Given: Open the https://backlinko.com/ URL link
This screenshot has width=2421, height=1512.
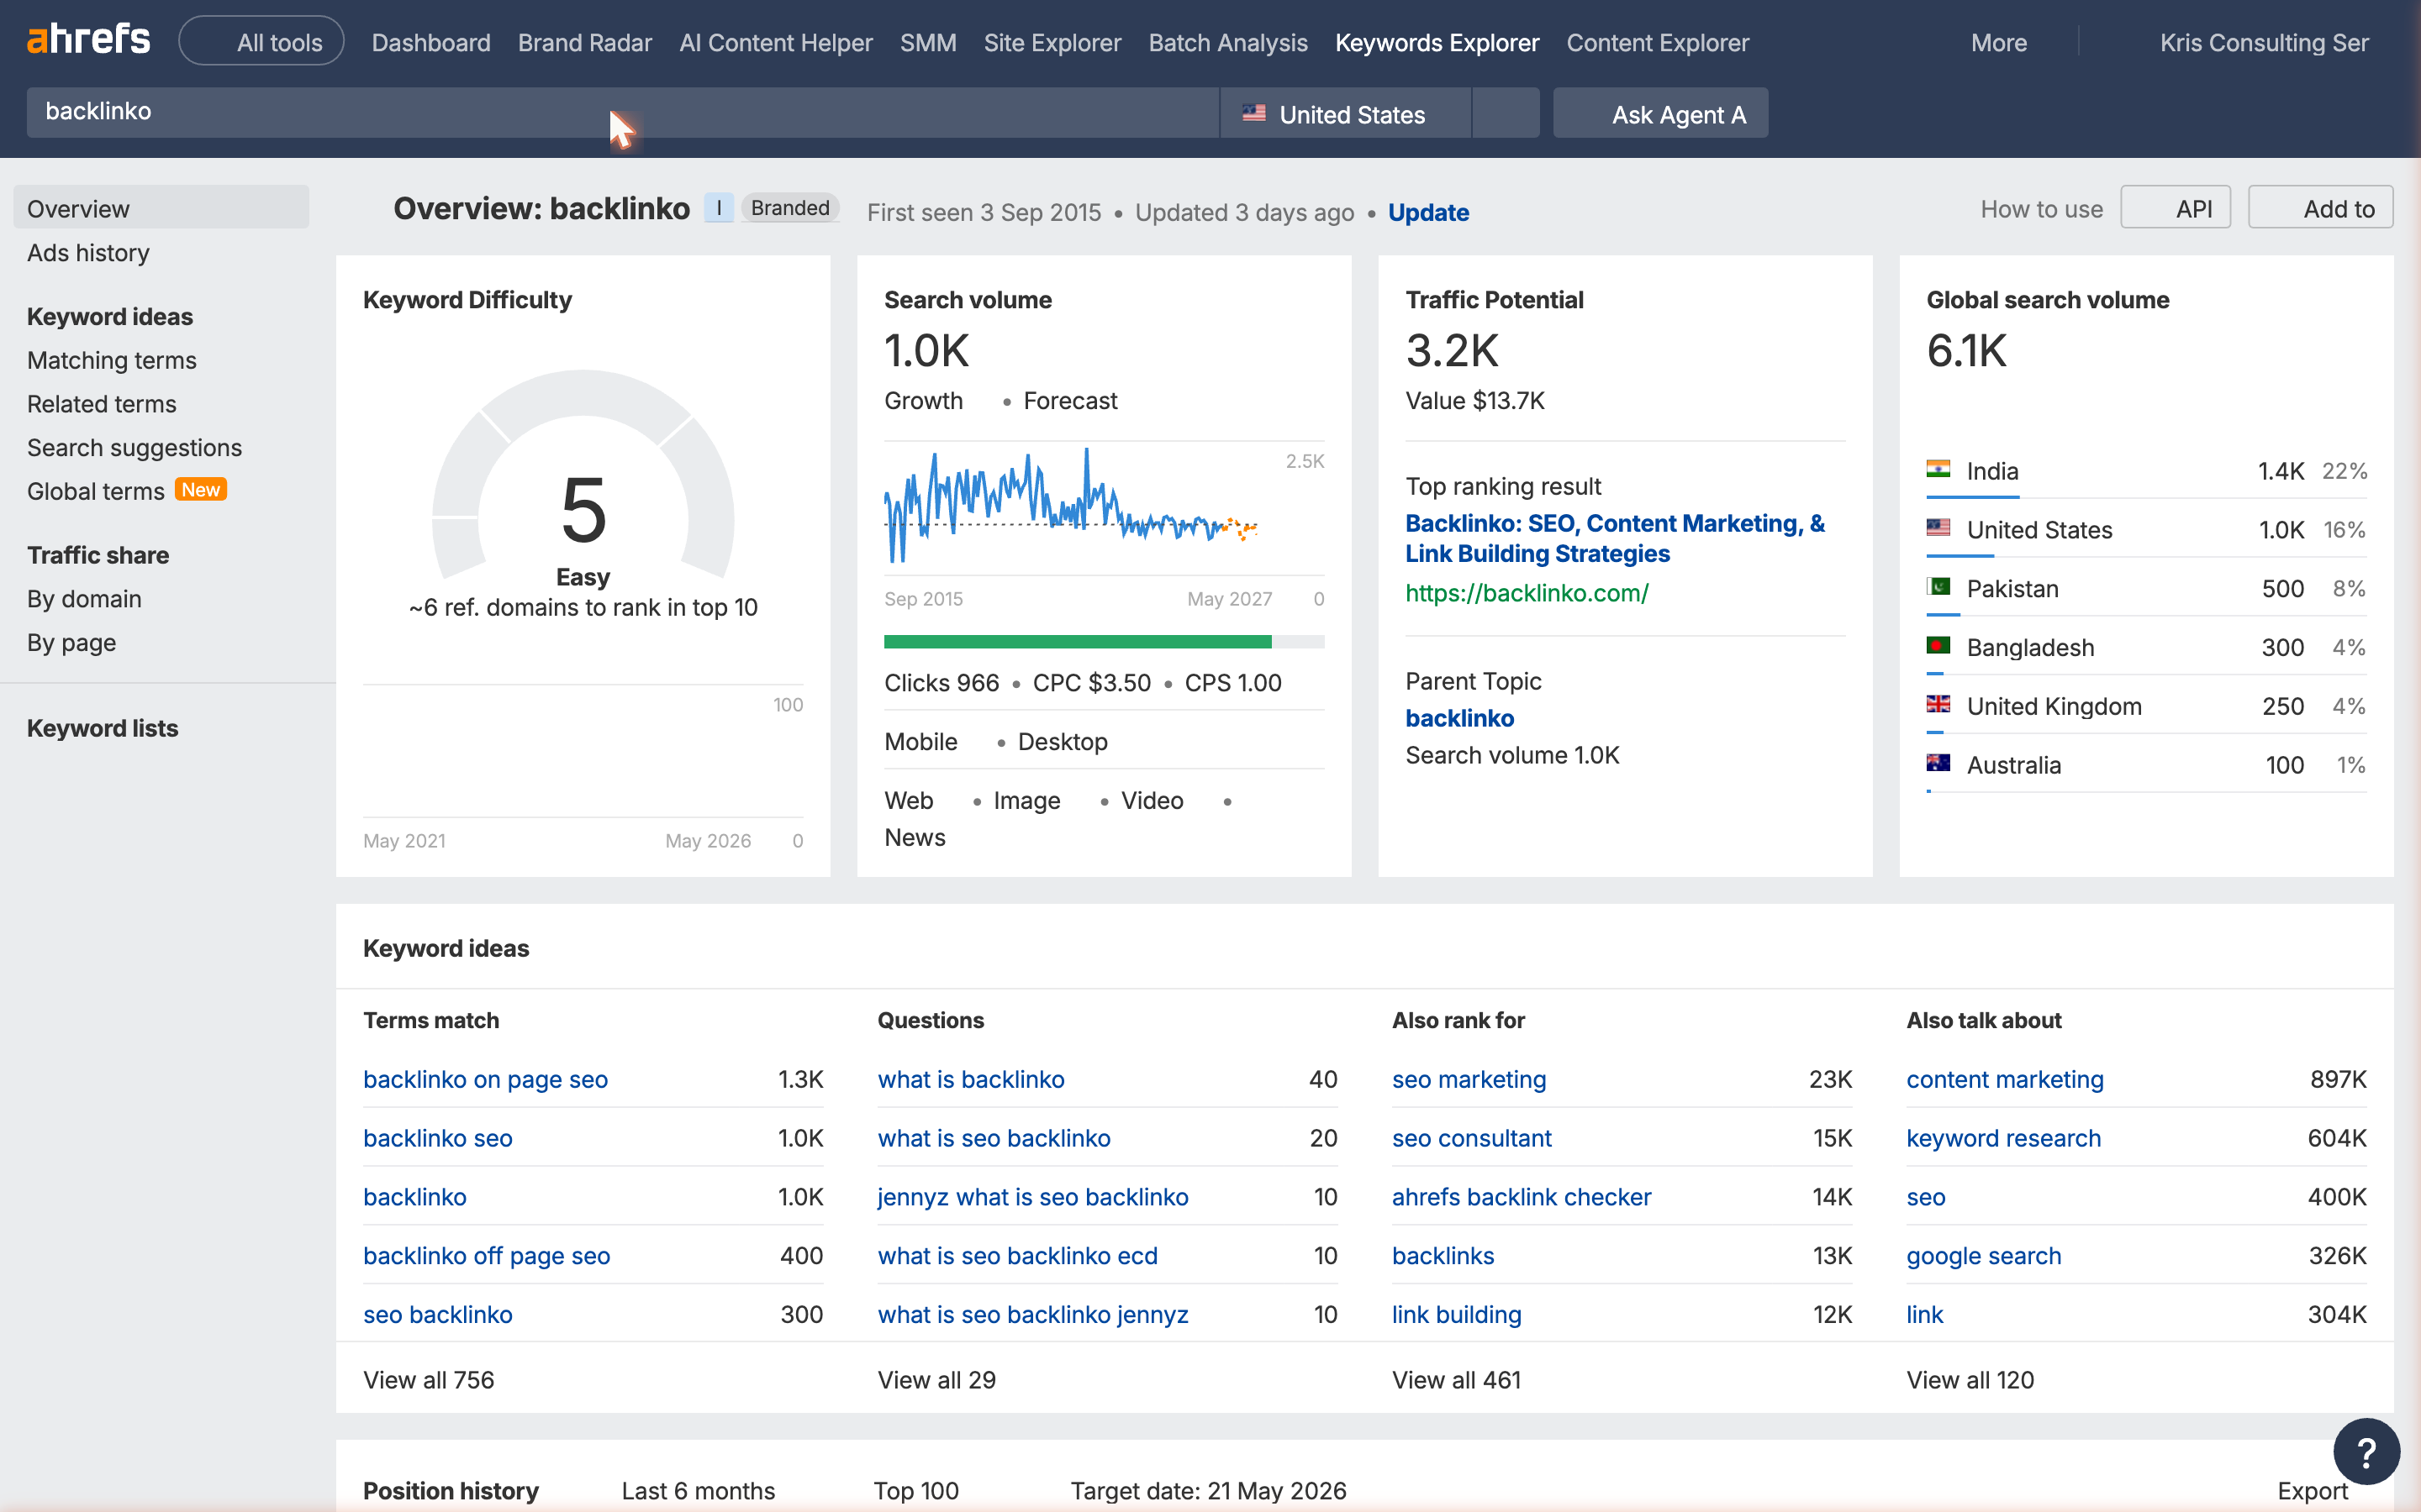Looking at the screenshot, I should click(1527, 593).
